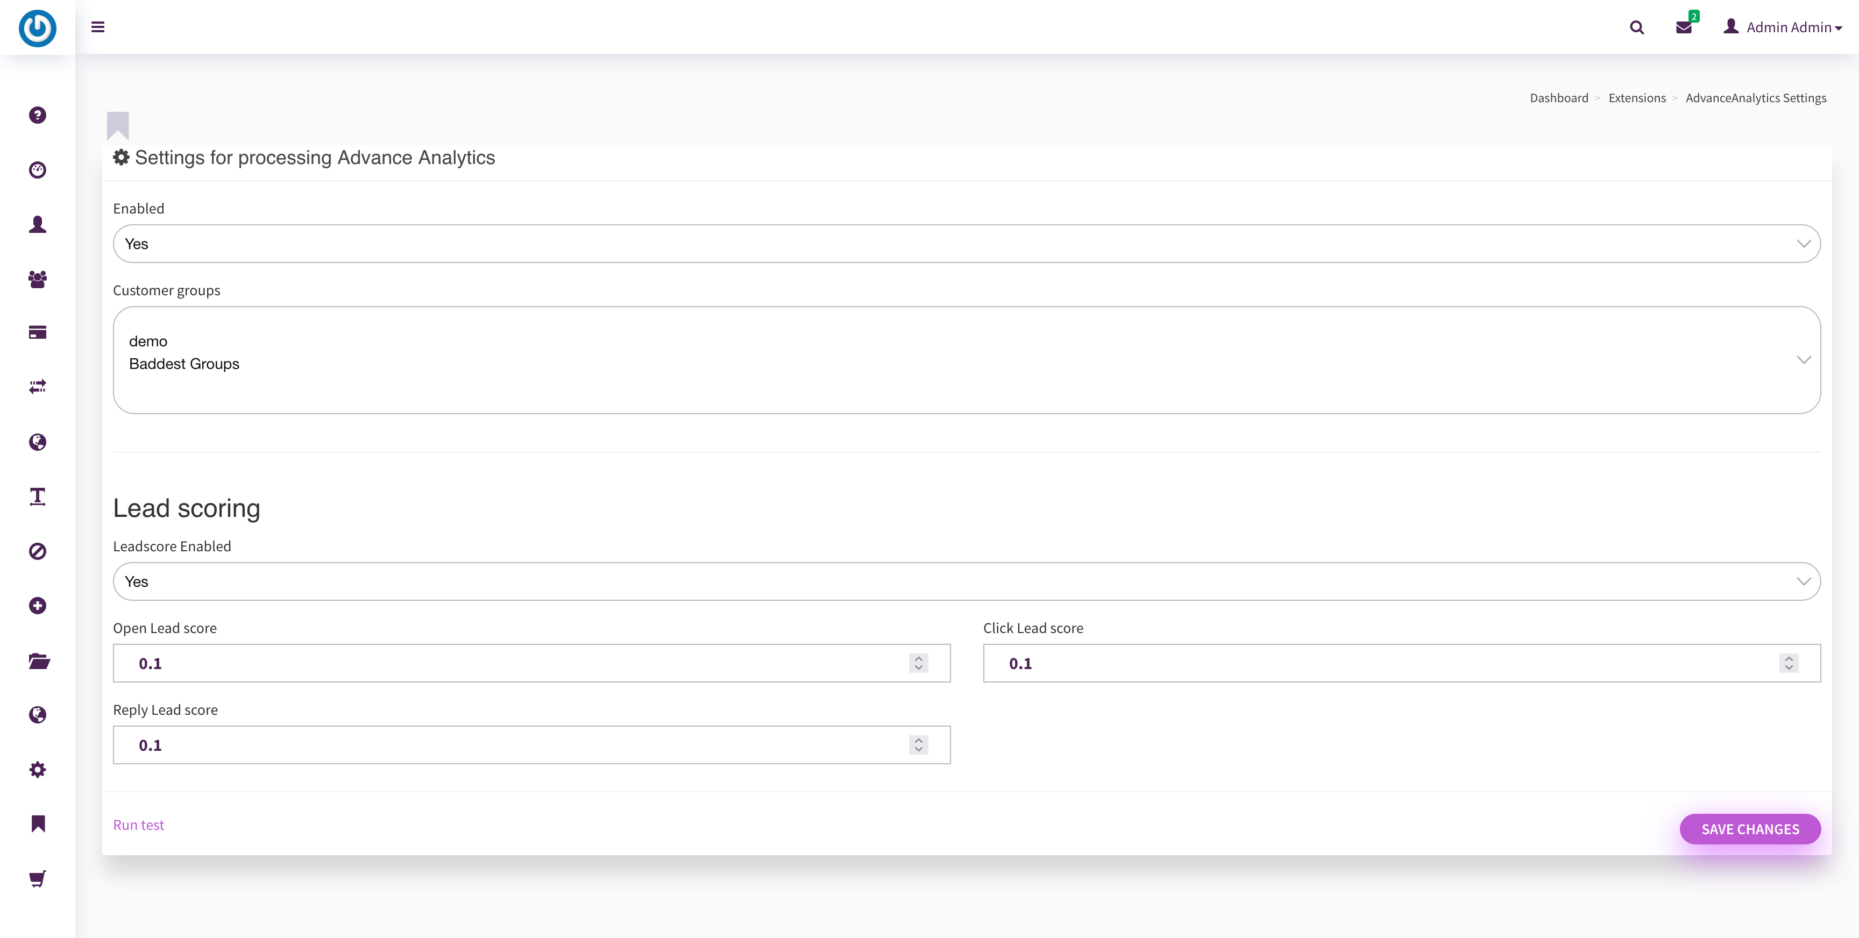Select Baddest Groups in customer groups
This screenshot has width=1859, height=938.
click(184, 364)
